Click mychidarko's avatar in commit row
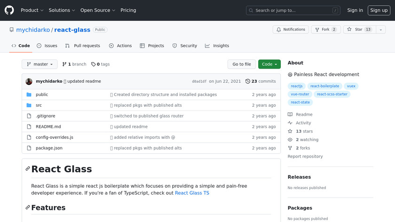The image size is (395, 222). [29, 81]
